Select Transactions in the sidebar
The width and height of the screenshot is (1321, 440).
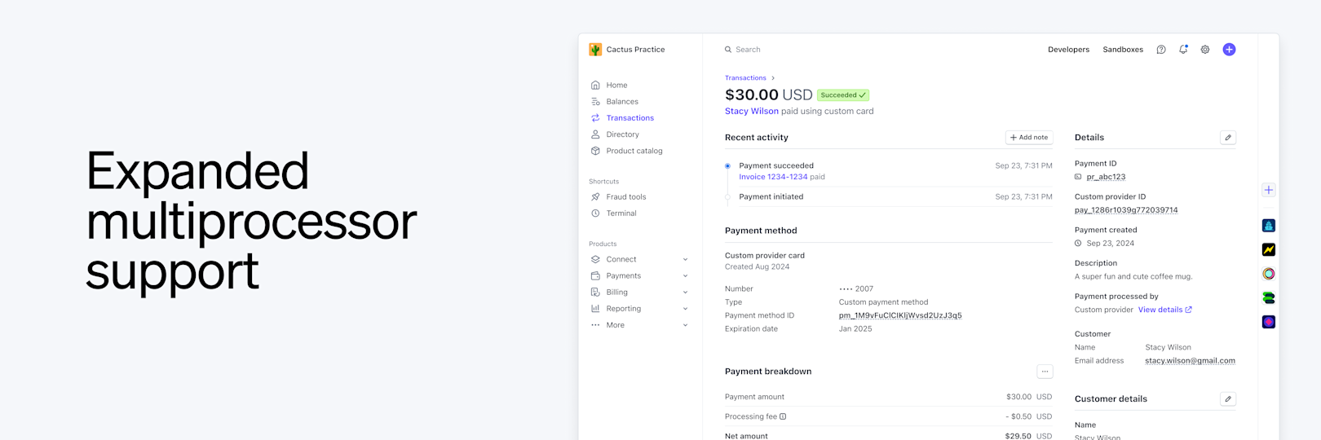click(630, 118)
